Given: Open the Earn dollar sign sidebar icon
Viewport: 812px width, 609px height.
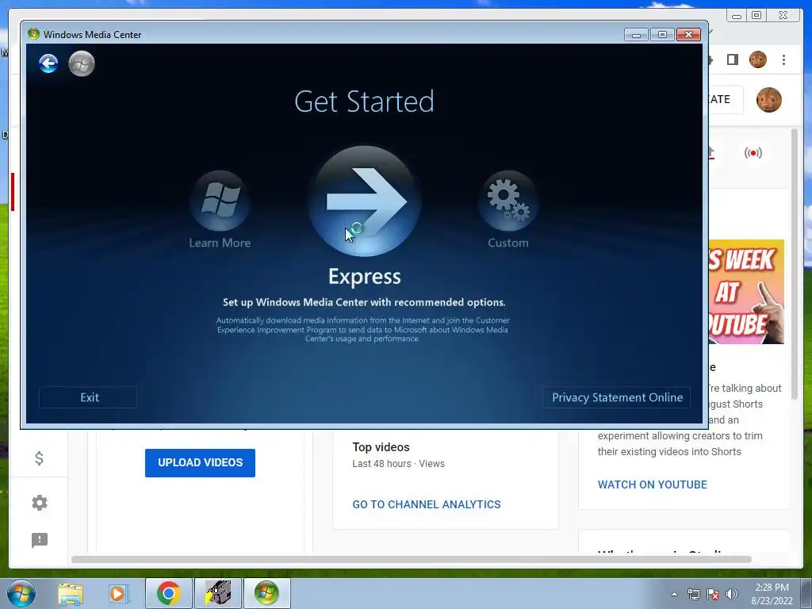Looking at the screenshot, I should point(40,458).
